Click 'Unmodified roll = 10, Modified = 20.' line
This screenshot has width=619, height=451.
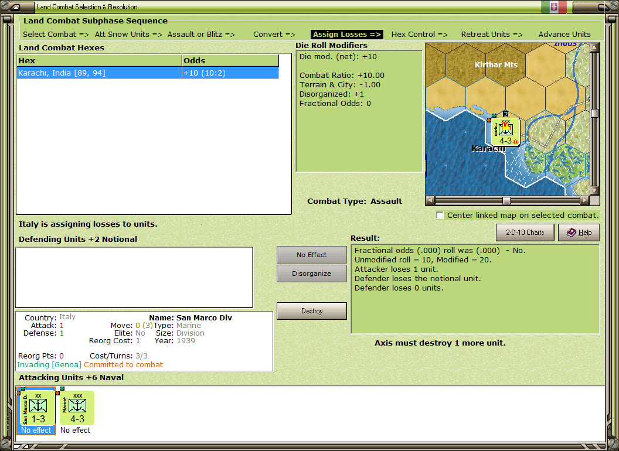423,259
